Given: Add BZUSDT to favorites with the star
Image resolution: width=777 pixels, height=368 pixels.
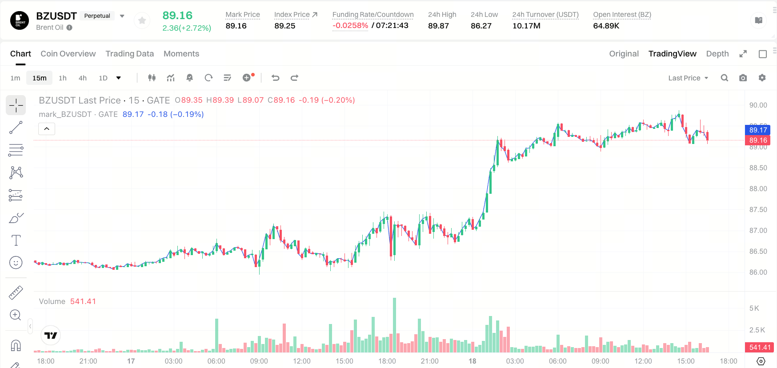Looking at the screenshot, I should [142, 20].
